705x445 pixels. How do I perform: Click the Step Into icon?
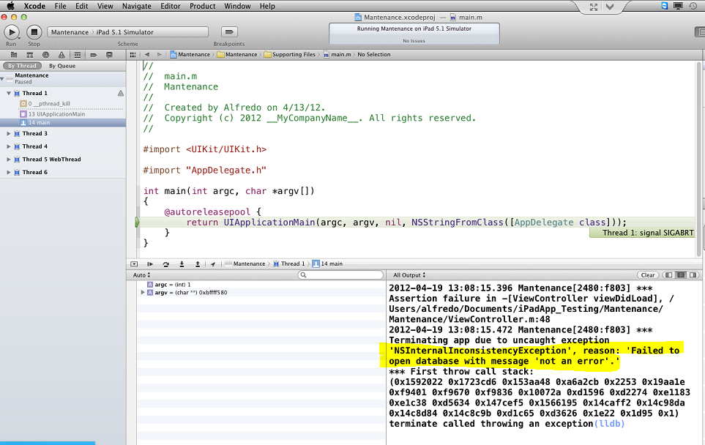coord(182,264)
